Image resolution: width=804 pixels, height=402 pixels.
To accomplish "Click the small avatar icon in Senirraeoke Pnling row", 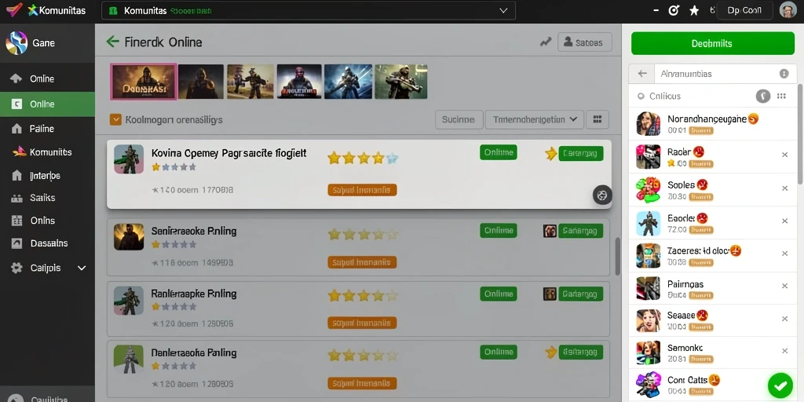I will (550, 231).
